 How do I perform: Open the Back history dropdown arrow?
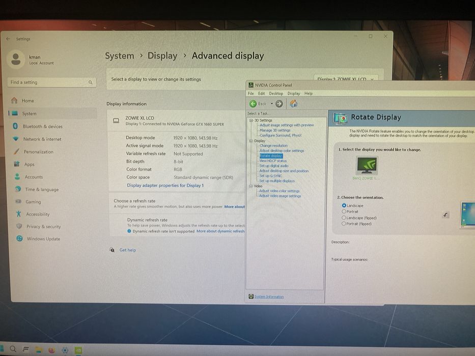272,104
